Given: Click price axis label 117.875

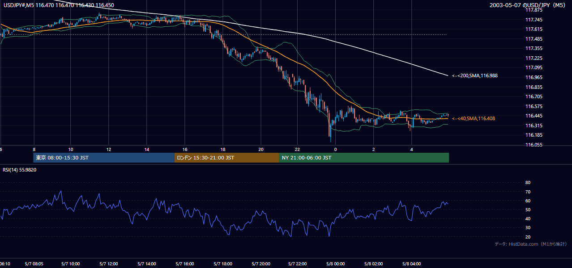Looking at the screenshot, I should [x=535, y=10].
